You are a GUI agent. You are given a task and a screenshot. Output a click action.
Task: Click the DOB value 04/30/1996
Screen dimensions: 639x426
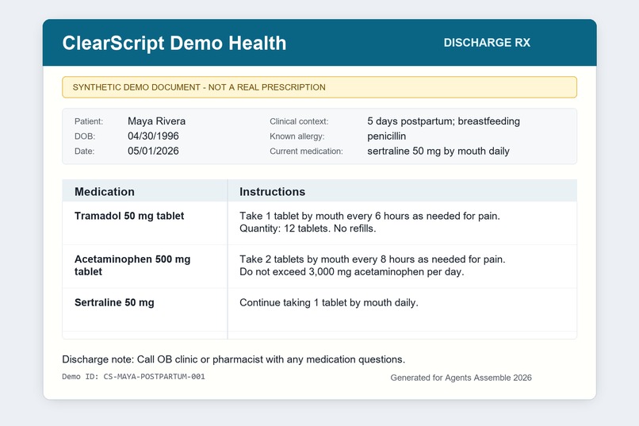click(153, 136)
